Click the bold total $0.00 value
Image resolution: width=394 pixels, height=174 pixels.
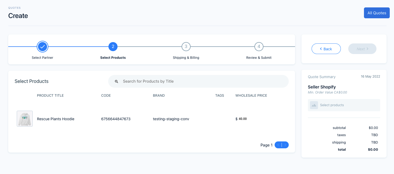coord(373,150)
